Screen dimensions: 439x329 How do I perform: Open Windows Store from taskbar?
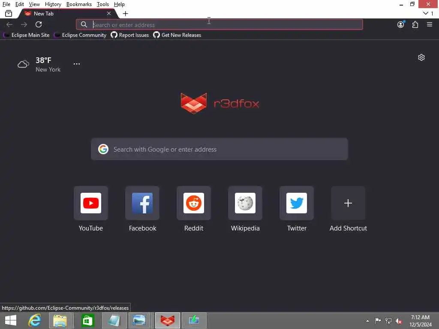[87, 320]
